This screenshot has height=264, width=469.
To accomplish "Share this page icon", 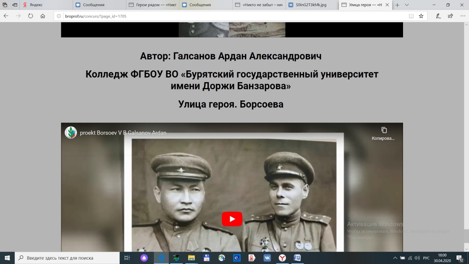I will 450,16.
